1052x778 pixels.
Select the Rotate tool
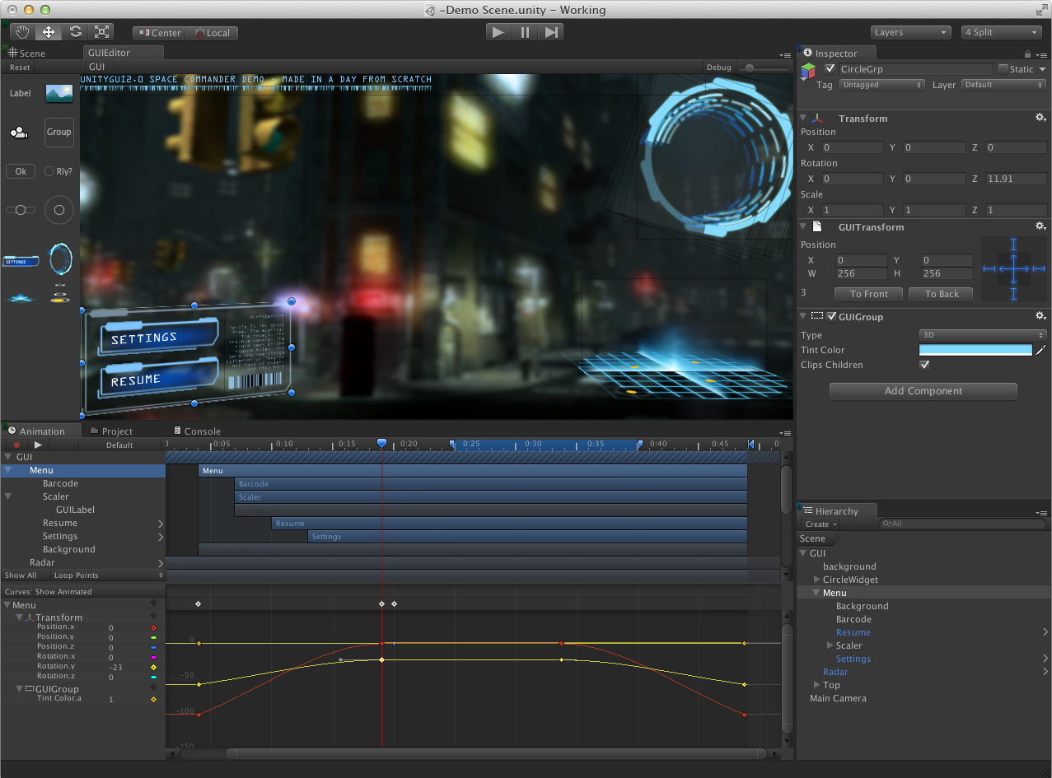point(76,31)
